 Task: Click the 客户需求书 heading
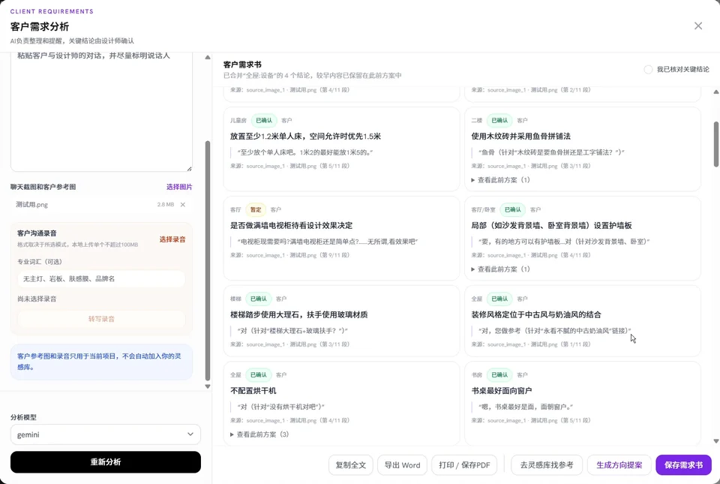coord(242,65)
